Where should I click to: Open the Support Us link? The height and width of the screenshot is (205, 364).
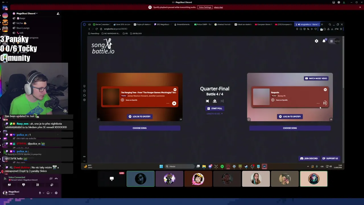click(x=330, y=159)
